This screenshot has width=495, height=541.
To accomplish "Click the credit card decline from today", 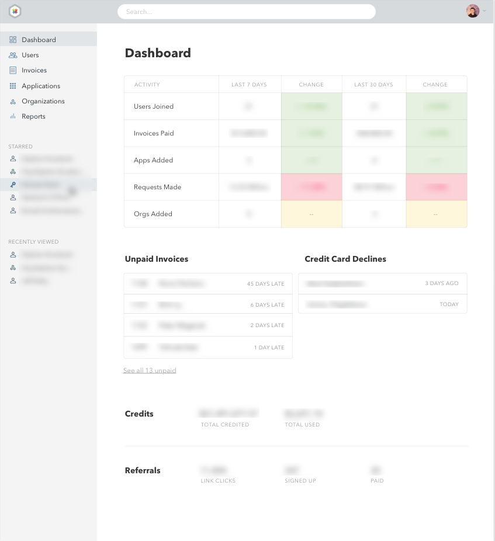I will click(382, 304).
